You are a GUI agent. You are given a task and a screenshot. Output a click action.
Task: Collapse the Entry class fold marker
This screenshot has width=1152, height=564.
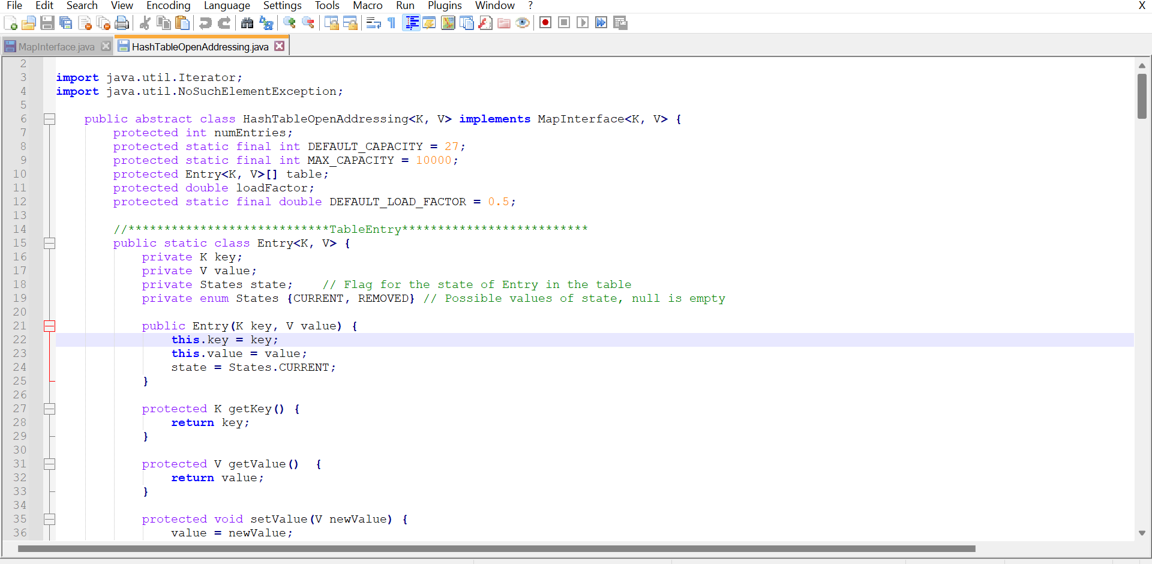point(50,243)
